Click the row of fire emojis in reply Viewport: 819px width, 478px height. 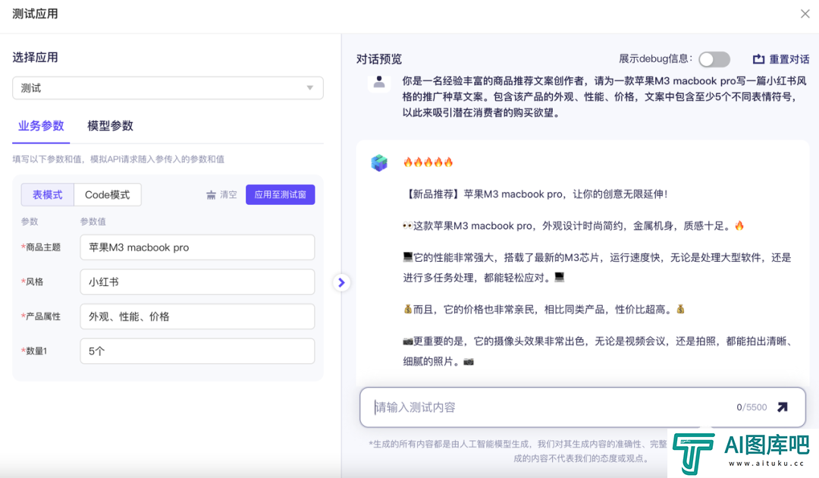(x=428, y=162)
